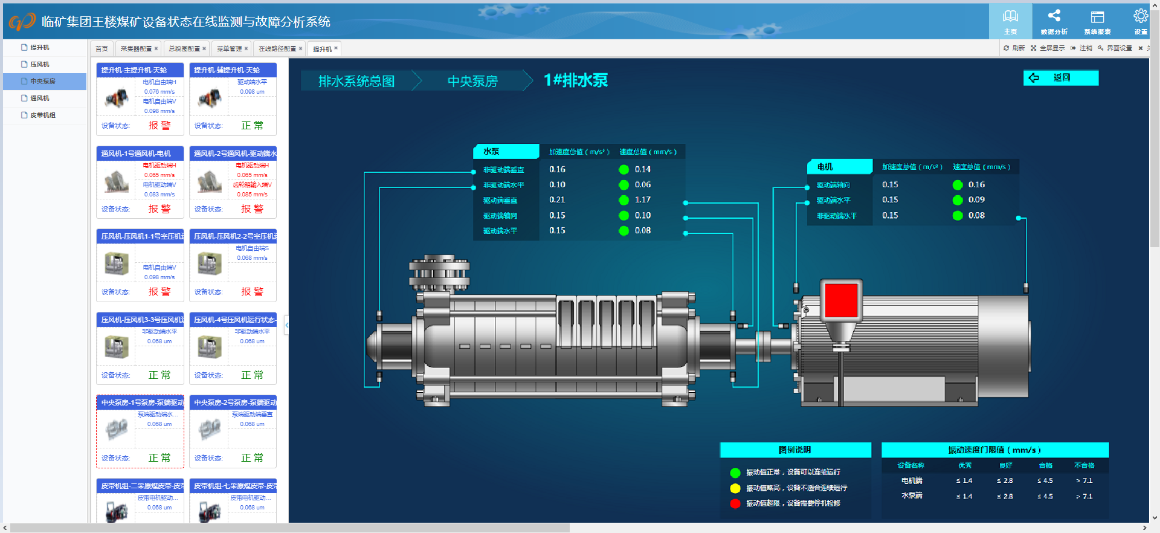Open the 数据分析 data analysis icon
The height and width of the screenshot is (533, 1160).
click(1054, 16)
